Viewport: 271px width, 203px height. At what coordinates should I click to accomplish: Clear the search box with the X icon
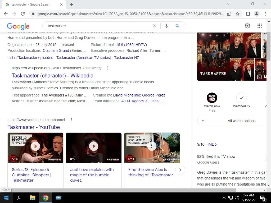coord(155,26)
